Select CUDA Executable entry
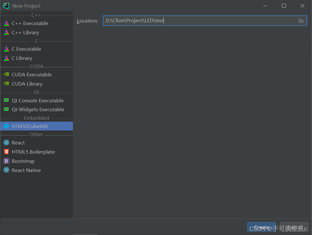 click(x=36, y=74)
